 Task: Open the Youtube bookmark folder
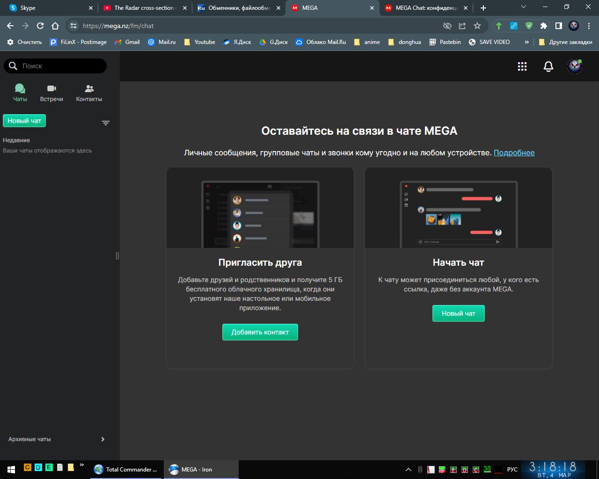pos(199,42)
